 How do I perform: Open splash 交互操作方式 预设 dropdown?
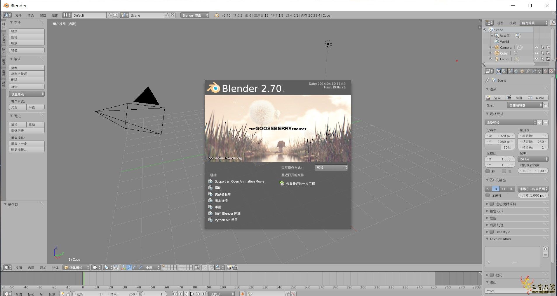click(331, 167)
